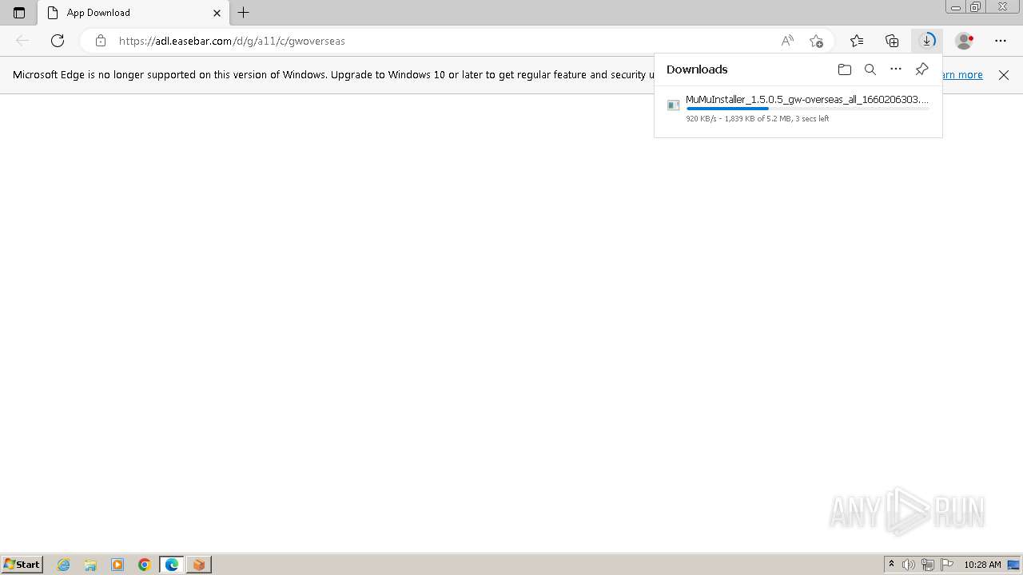Open File Explorer from taskbar
Viewport: 1023px width, 575px height.
click(x=90, y=565)
